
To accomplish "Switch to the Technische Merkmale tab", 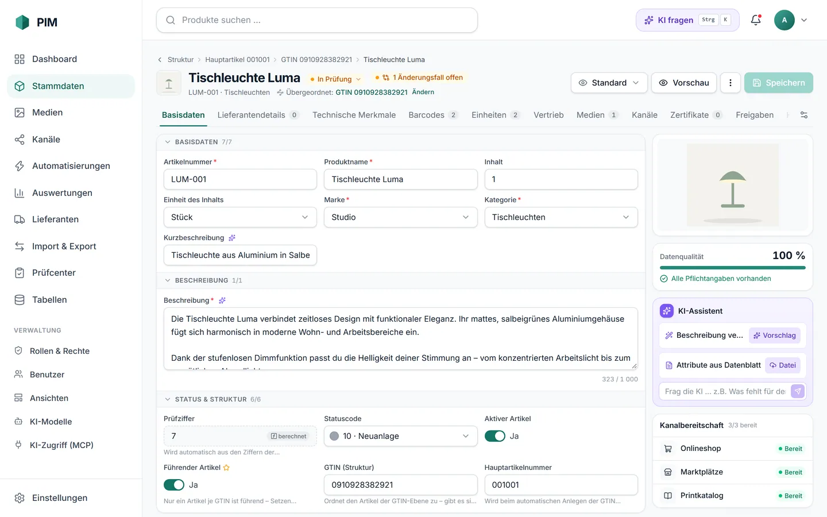I will coord(354,115).
